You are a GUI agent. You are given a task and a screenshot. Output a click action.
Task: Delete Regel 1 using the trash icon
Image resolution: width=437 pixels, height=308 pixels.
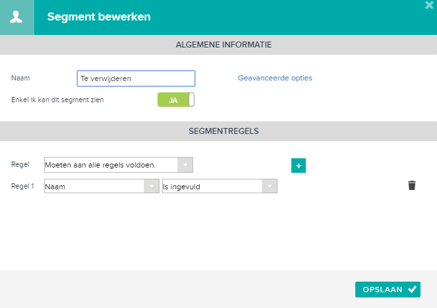coord(412,185)
